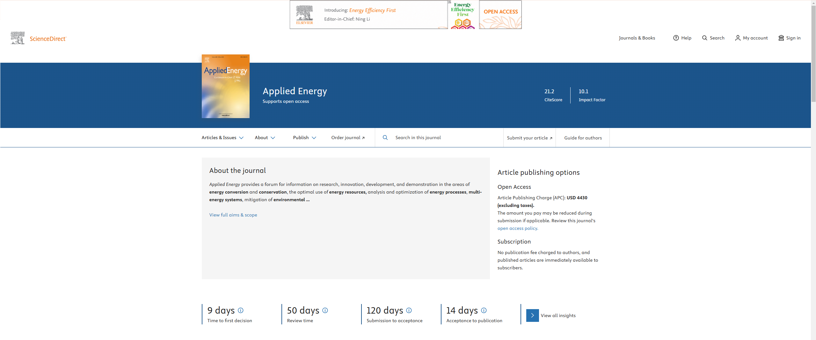Click the Applied Energy journal cover thumbnail
816x340 pixels.
[x=226, y=86]
